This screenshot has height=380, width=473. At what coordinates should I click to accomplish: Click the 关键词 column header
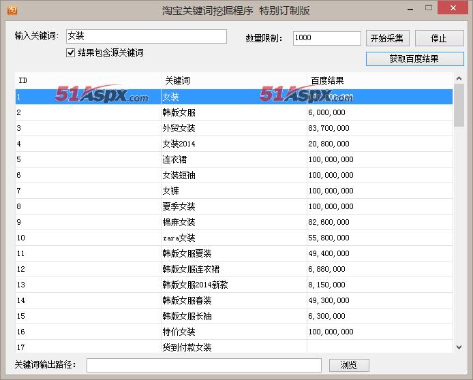pyautogui.click(x=234, y=80)
